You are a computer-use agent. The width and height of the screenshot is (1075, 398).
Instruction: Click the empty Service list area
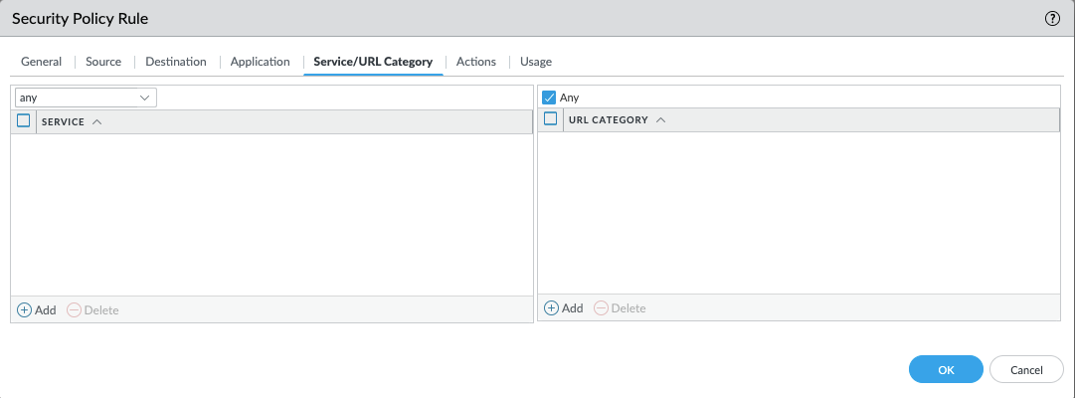271,214
